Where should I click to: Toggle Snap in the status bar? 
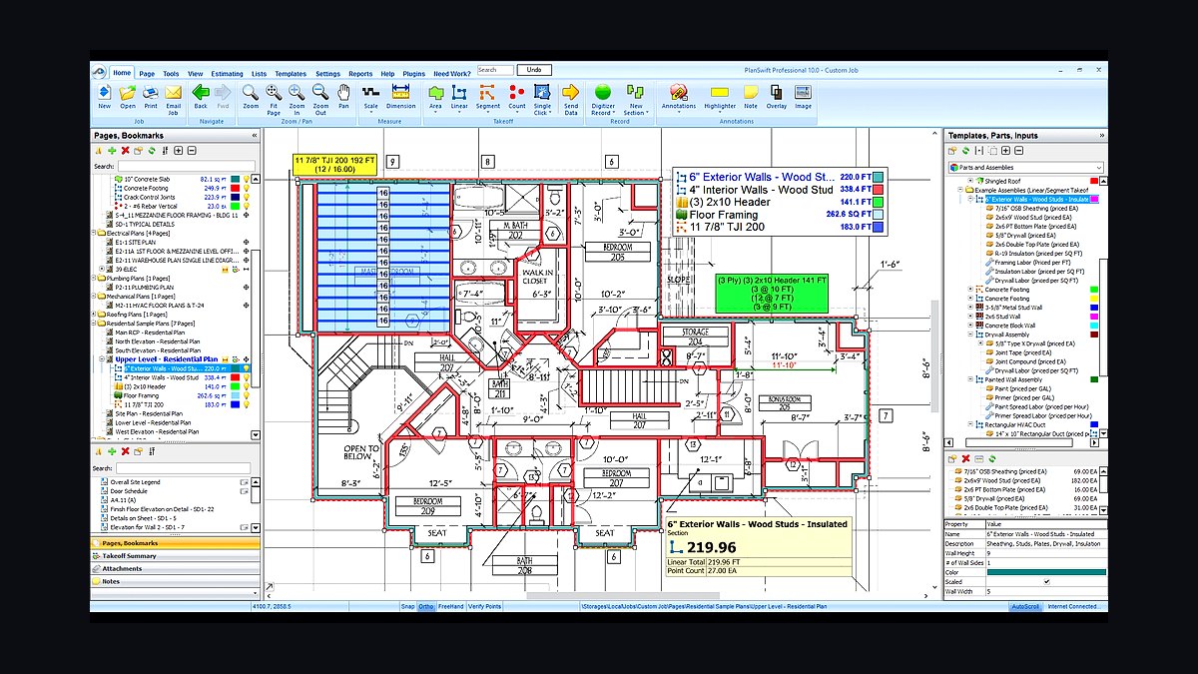click(x=407, y=606)
